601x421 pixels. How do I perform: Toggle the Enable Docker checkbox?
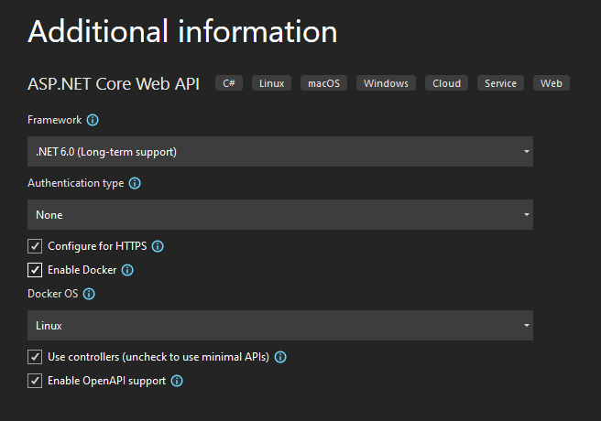tap(35, 270)
